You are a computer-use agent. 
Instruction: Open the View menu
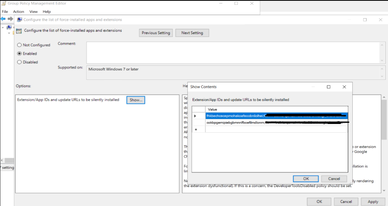[33, 11]
